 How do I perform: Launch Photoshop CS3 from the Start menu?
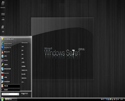pyautogui.click(x=10, y=47)
